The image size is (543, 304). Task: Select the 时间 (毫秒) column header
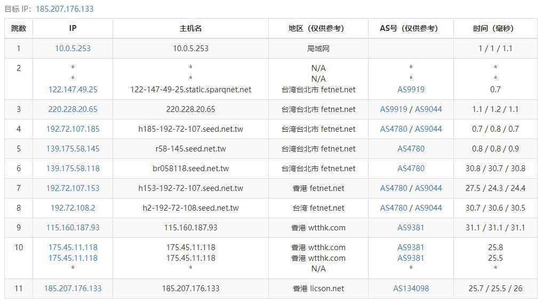(x=495, y=28)
